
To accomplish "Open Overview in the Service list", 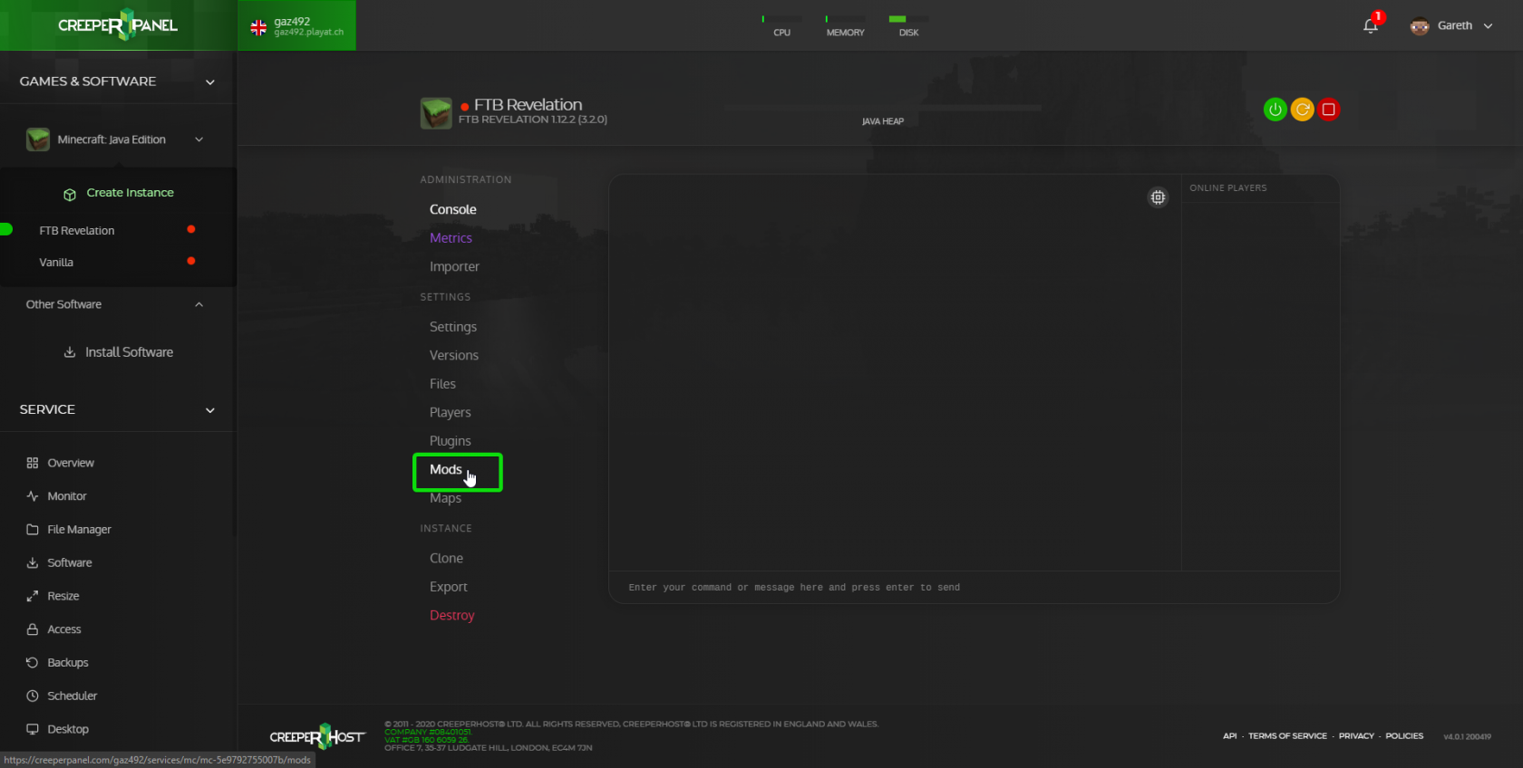I will tap(71, 463).
